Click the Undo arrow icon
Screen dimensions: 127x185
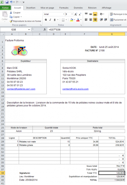point(11,2)
